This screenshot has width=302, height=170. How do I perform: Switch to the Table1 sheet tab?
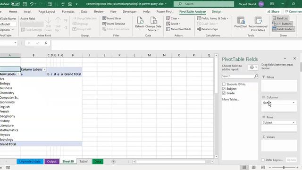pos(84,161)
